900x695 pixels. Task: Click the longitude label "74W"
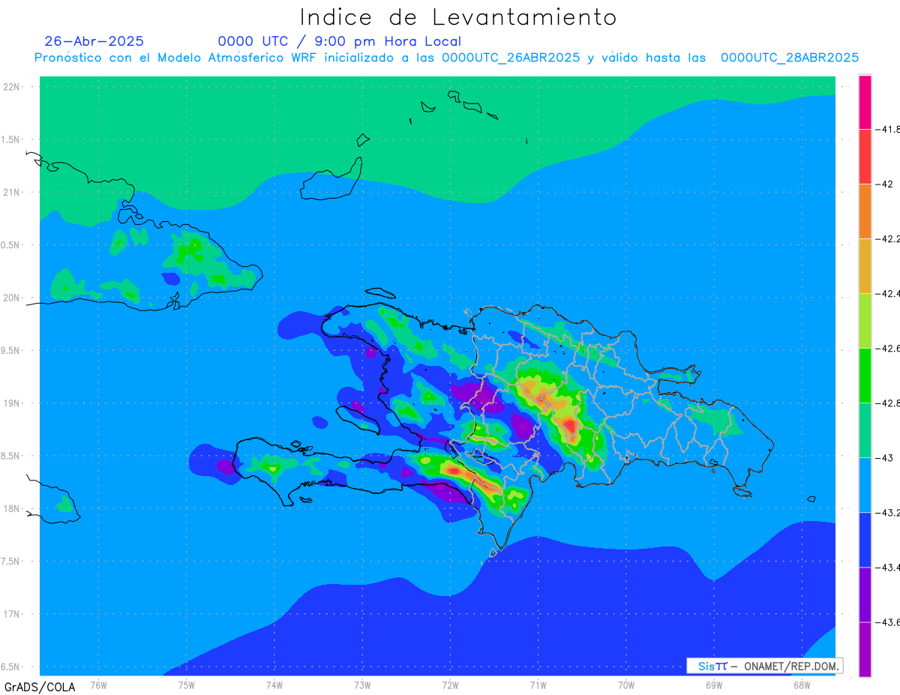coord(274,685)
